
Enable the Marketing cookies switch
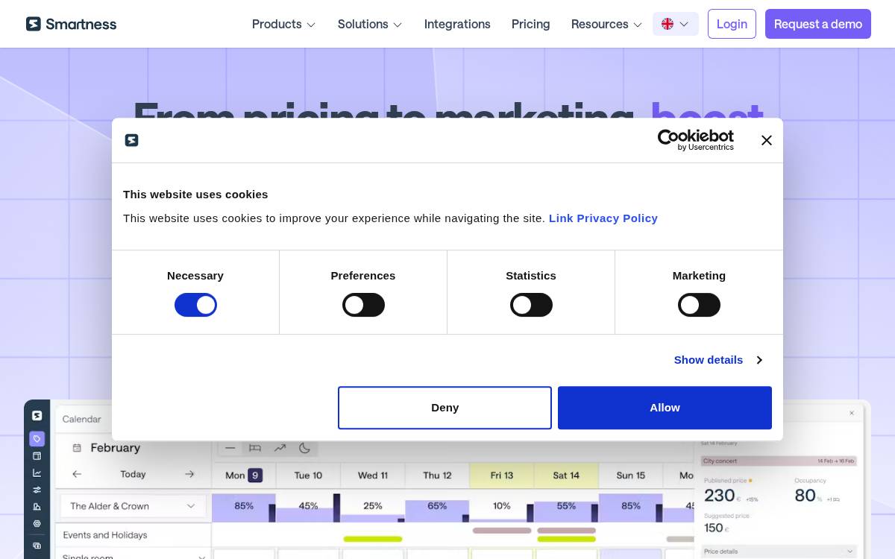pos(699,305)
